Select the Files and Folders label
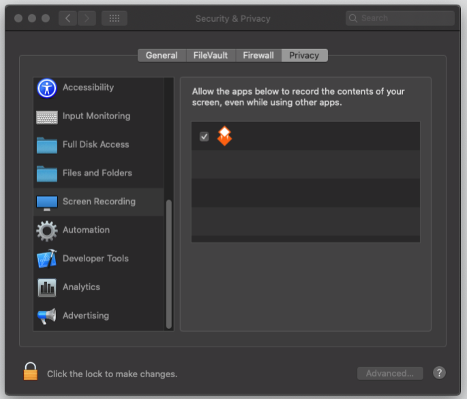The height and width of the screenshot is (399, 467). (x=97, y=173)
